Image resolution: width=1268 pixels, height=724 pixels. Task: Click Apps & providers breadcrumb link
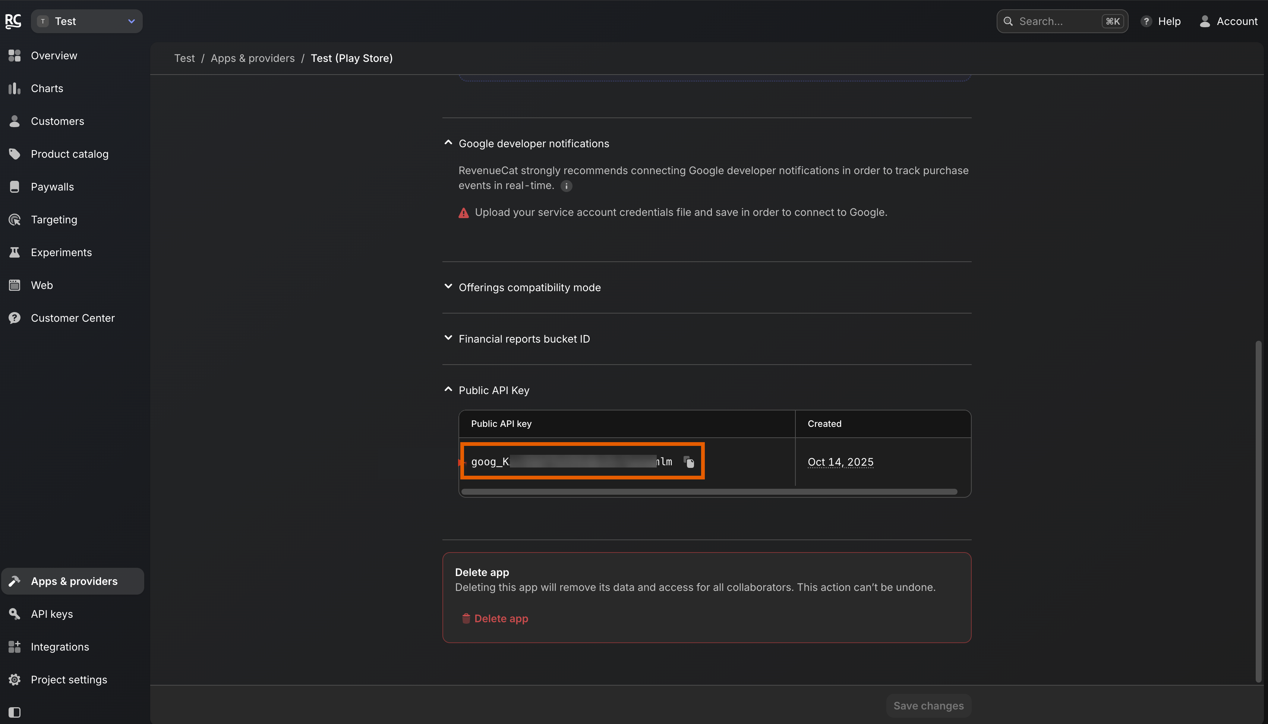[252, 58]
